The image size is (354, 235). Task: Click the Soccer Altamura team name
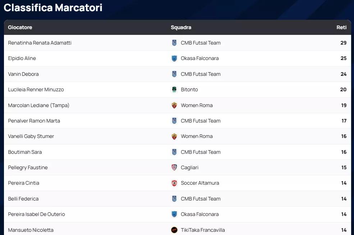tap(200, 183)
